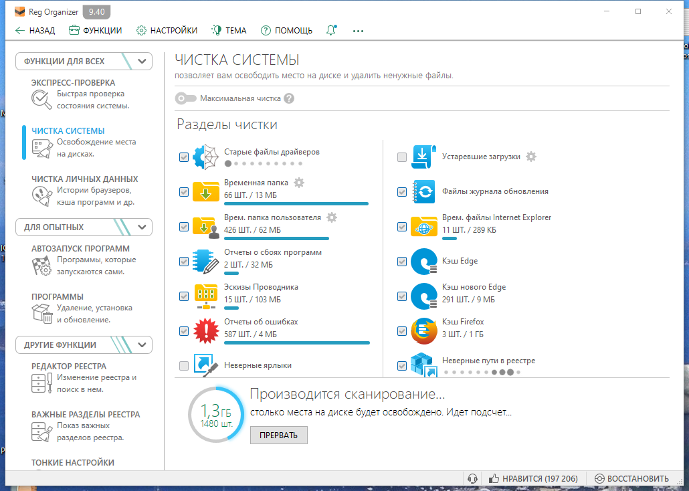Open Чистка личных данных section
The height and width of the screenshot is (491, 689).
pos(85,191)
